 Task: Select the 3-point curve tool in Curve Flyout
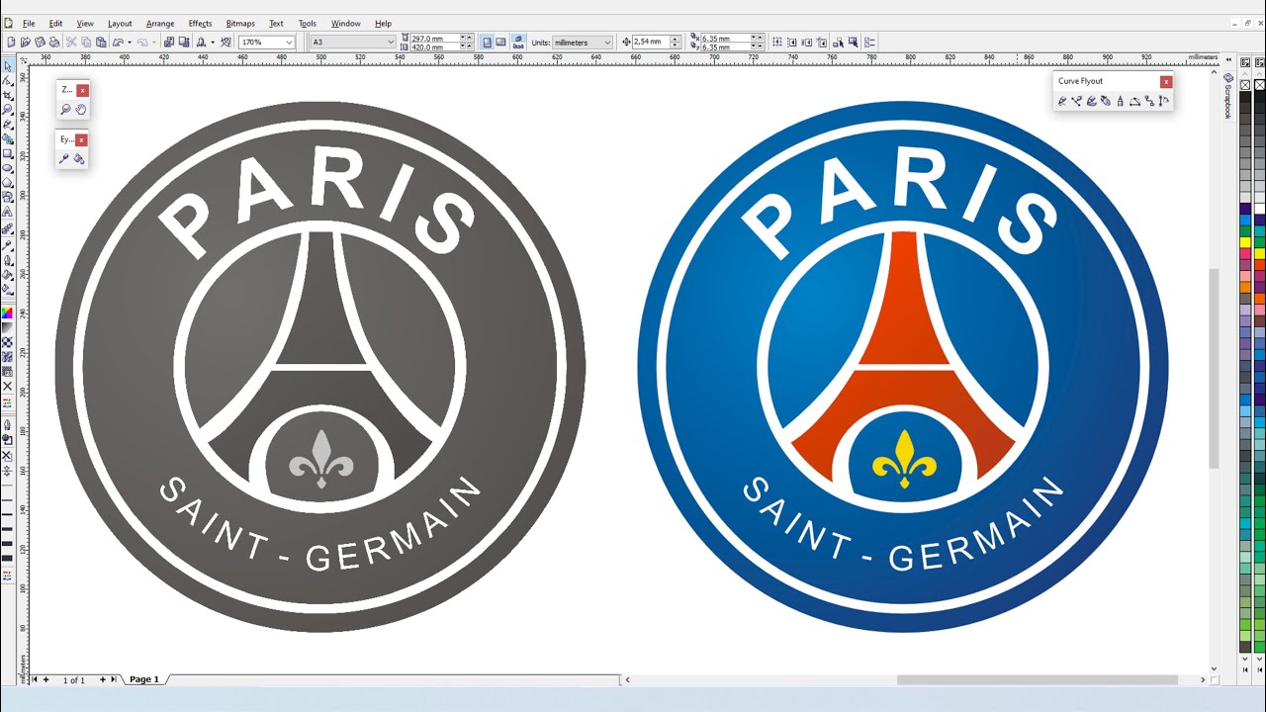[1134, 101]
